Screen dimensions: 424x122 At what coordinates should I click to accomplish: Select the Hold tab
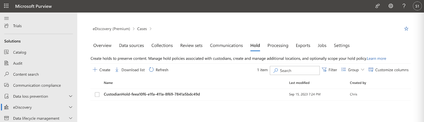pyautogui.click(x=255, y=46)
